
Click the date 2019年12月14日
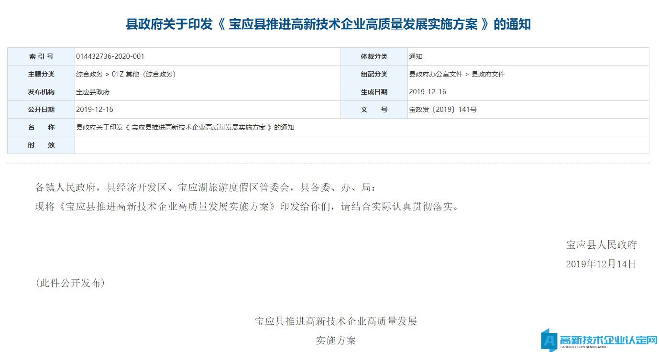(x=601, y=264)
